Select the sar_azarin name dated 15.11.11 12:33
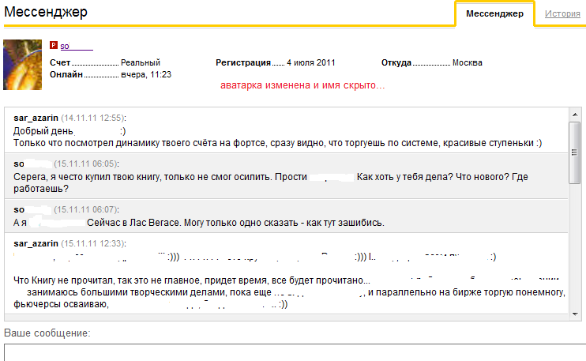The image size is (586, 361). pos(36,243)
